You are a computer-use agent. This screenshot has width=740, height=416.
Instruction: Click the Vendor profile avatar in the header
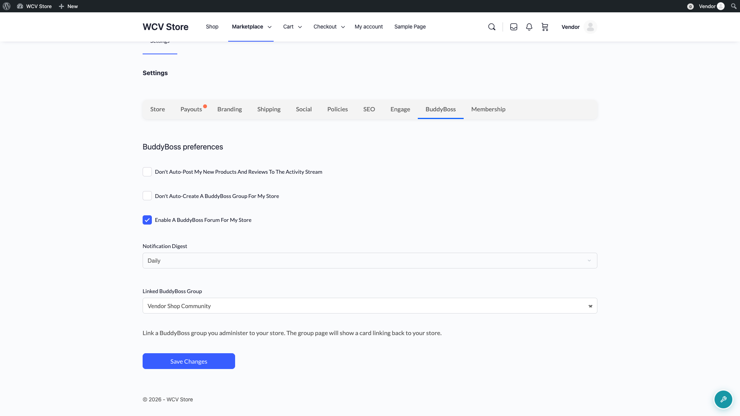pyautogui.click(x=590, y=27)
